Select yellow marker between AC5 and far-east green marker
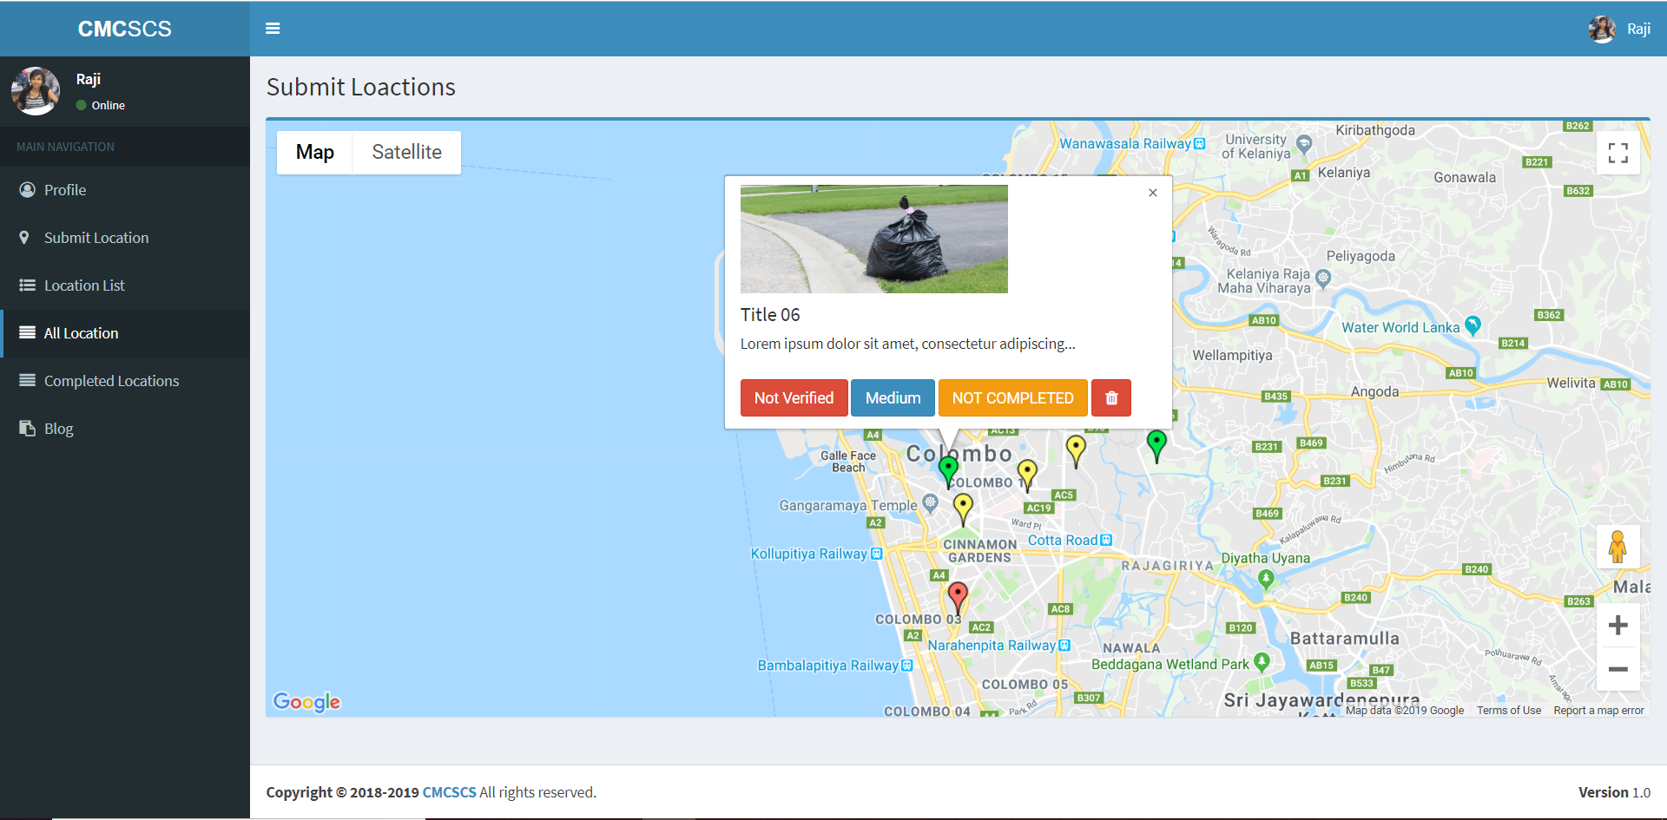 click(1076, 451)
